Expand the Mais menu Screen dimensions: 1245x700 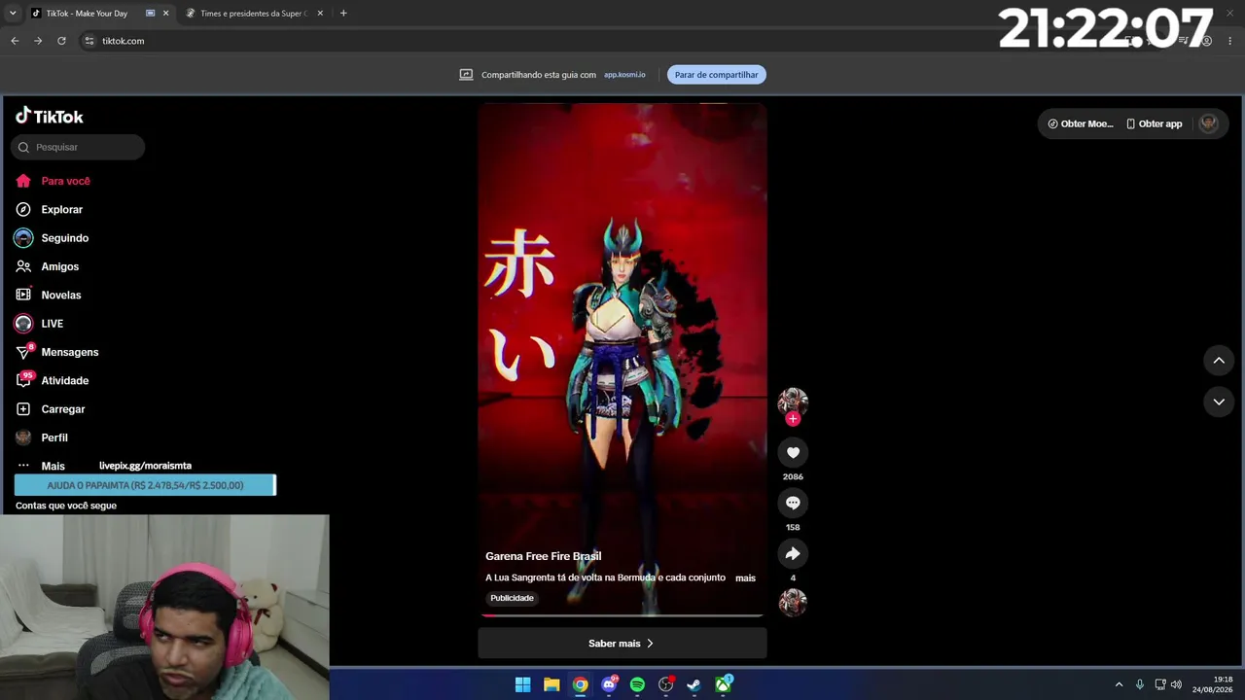[x=41, y=466]
